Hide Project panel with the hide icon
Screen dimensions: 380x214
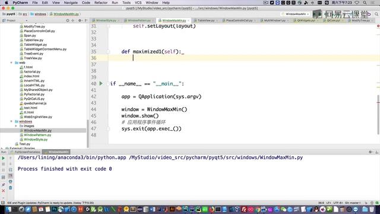tap(85, 21)
